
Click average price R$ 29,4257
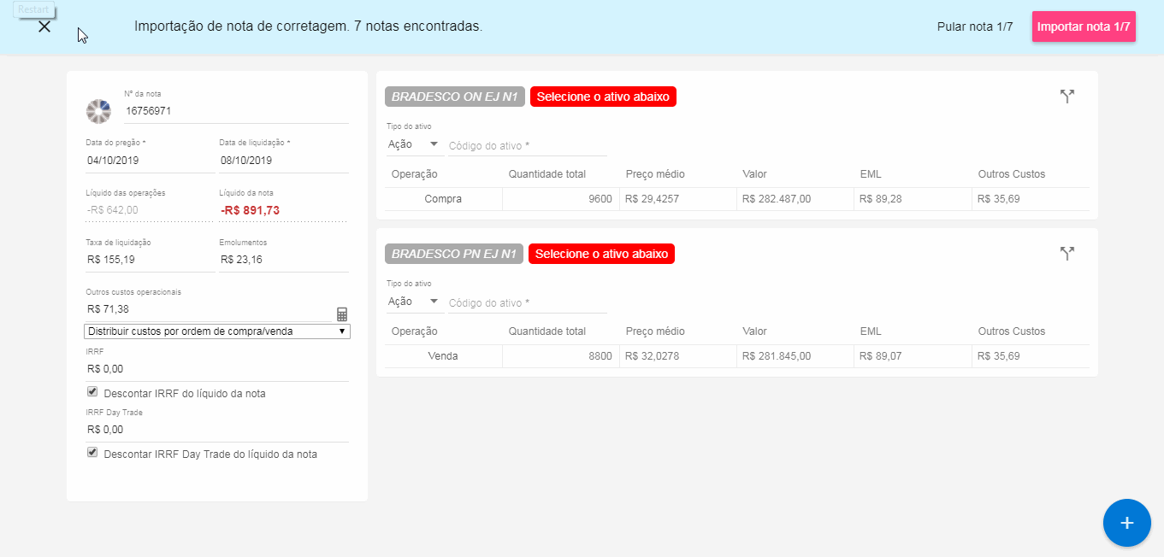(678, 199)
